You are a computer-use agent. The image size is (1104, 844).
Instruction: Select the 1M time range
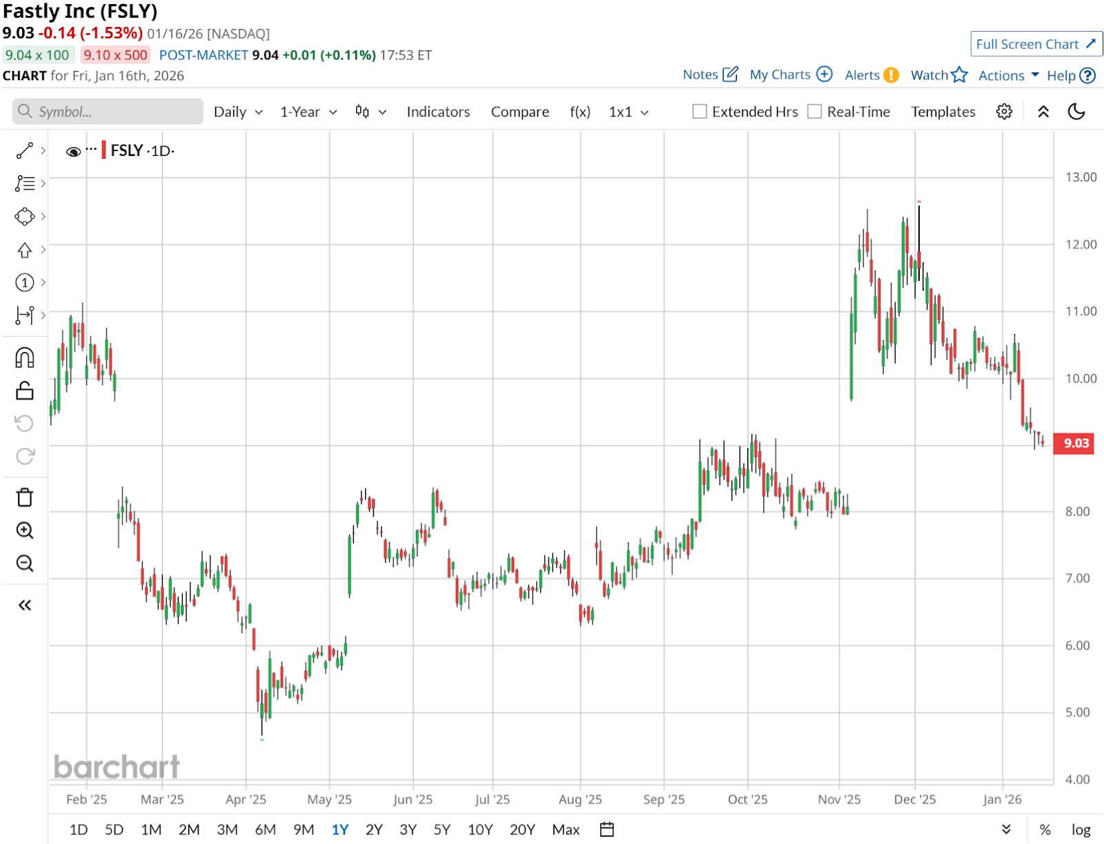[151, 830]
